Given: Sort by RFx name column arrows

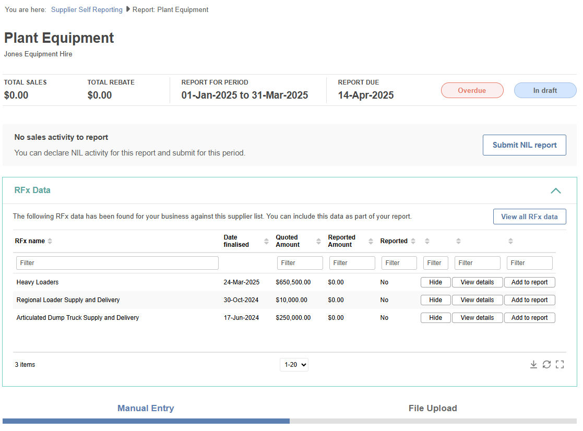Looking at the screenshot, I should point(50,241).
